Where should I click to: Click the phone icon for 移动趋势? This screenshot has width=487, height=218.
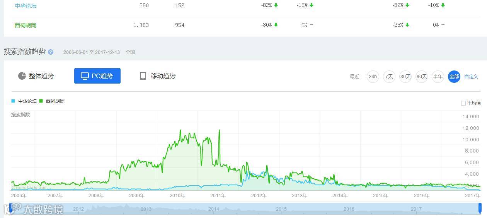tap(143, 76)
